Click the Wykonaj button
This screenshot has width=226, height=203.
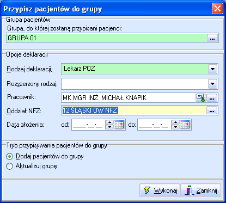(160, 190)
